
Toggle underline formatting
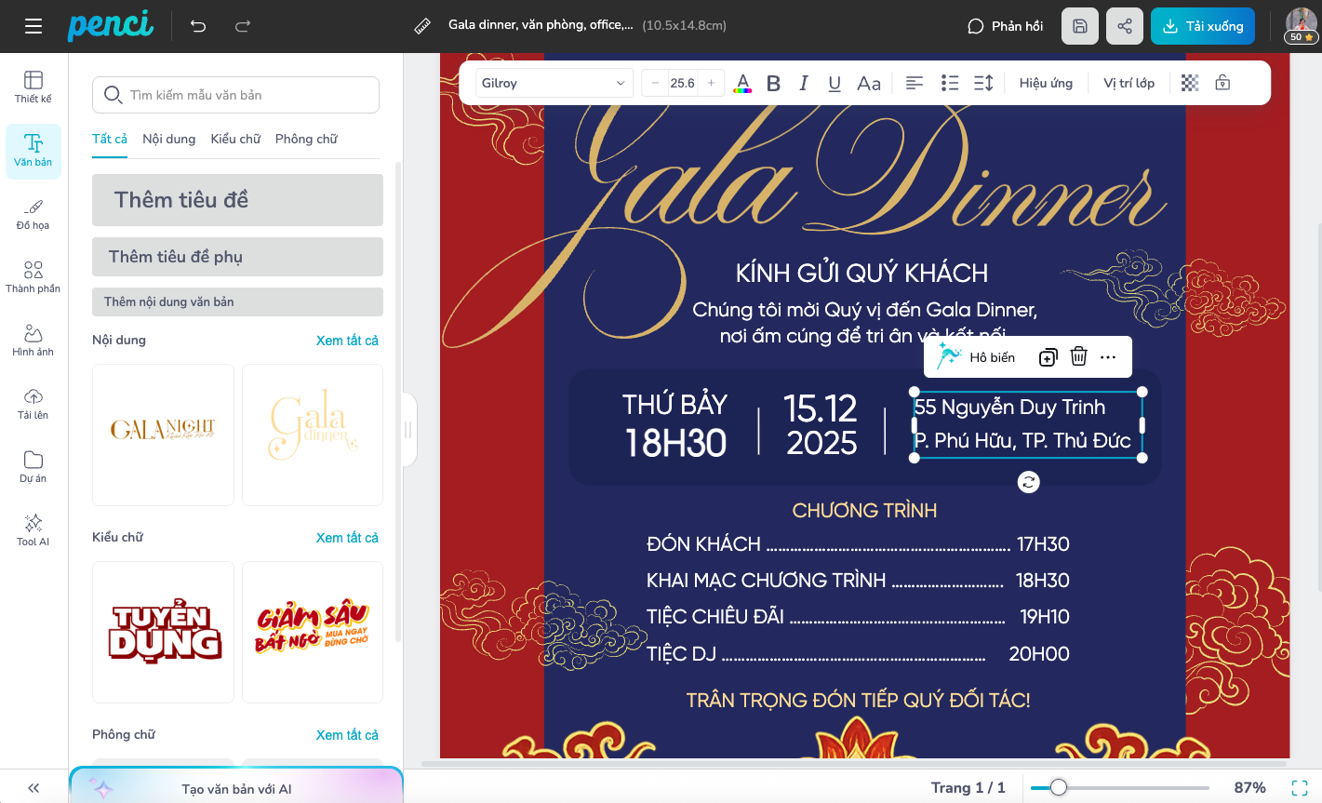835,83
